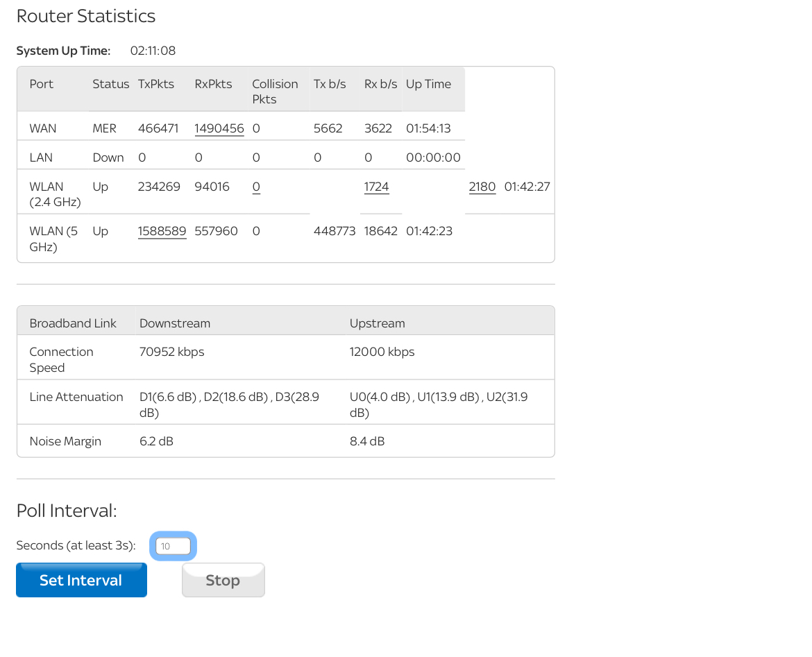
Task: Click the underlined 2180 value
Action: (482, 187)
